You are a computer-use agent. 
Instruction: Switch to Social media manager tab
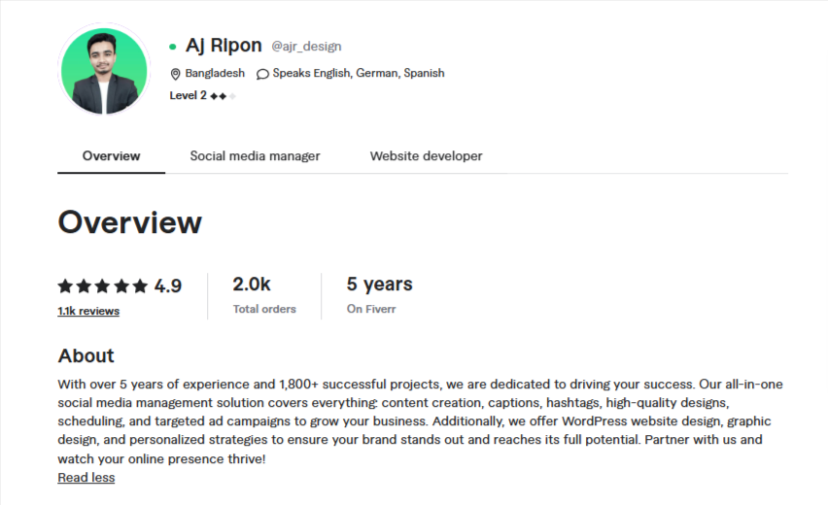[x=255, y=155]
